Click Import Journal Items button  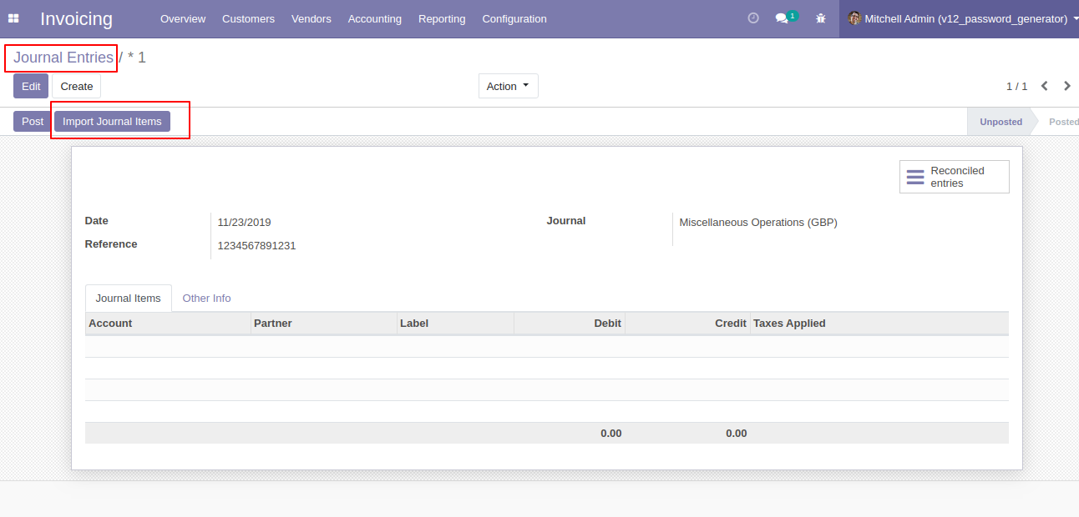(x=112, y=121)
